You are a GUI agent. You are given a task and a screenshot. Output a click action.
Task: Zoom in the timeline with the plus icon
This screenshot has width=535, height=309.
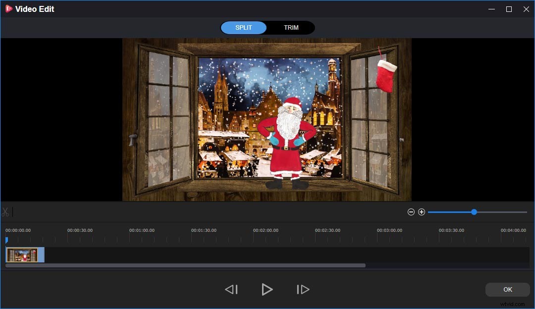(422, 211)
